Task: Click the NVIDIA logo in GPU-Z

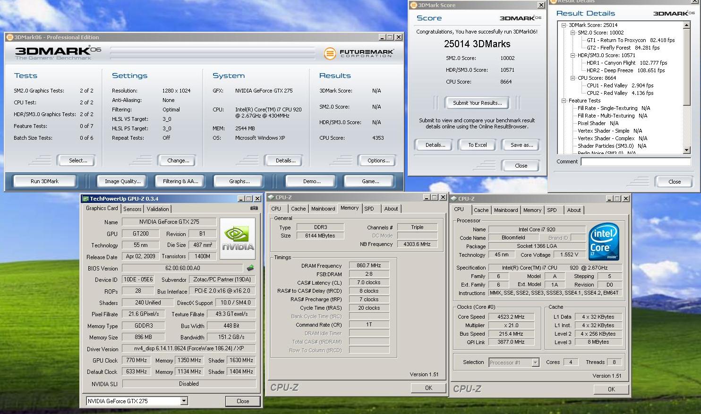Action: click(x=238, y=238)
